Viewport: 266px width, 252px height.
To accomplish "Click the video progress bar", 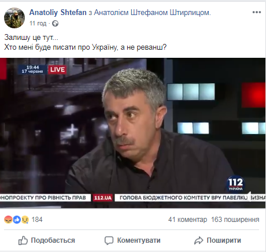I will click(x=132, y=207).
